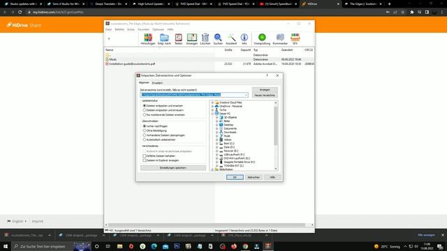This screenshot has width=447, height=251.
Task: Click the Hinzufügen toolbar icon in WinRAR
Action: click(x=148, y=39)
